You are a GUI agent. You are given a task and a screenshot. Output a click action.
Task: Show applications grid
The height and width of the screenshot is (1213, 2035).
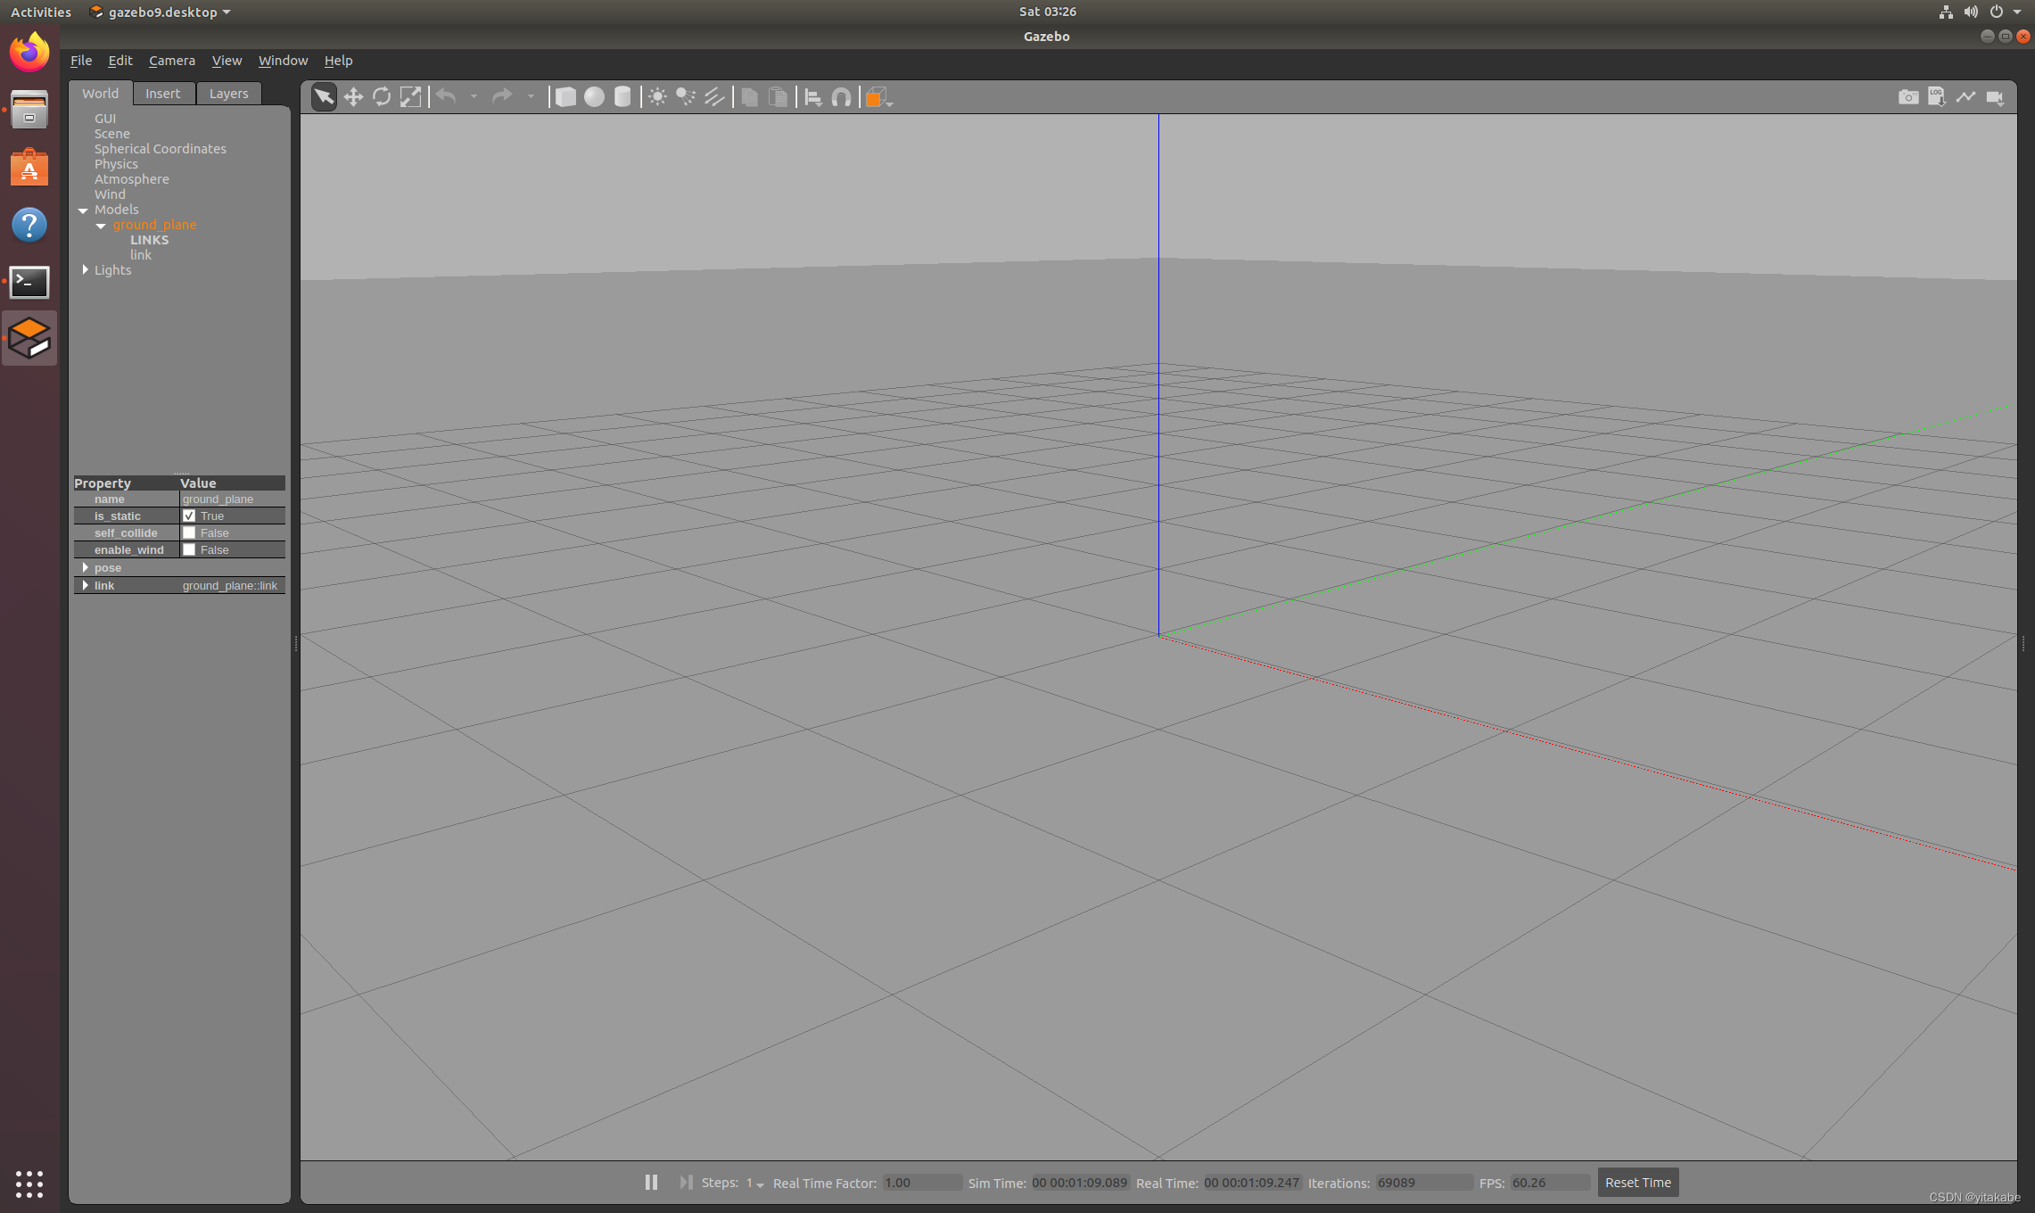pyautogui.click(x=29, y=1184)
